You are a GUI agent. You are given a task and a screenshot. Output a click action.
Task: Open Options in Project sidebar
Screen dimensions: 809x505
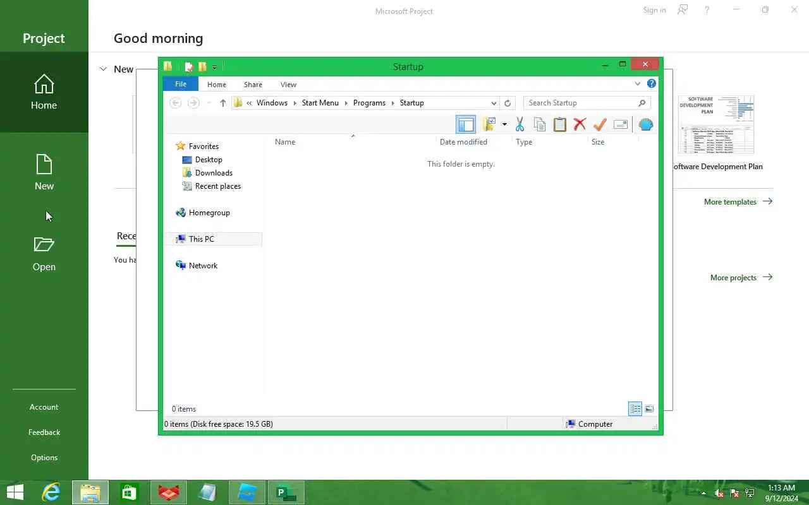click(x=44, y=458)
